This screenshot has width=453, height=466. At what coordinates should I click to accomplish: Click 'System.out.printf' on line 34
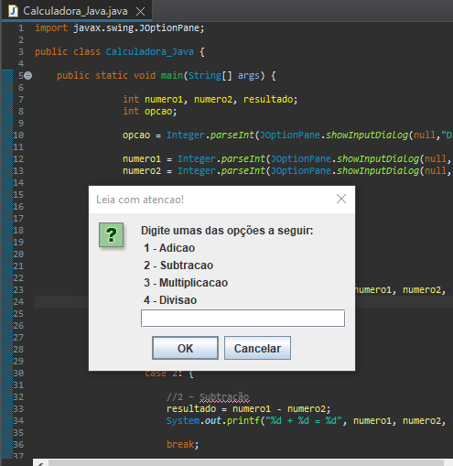point(214,420)
